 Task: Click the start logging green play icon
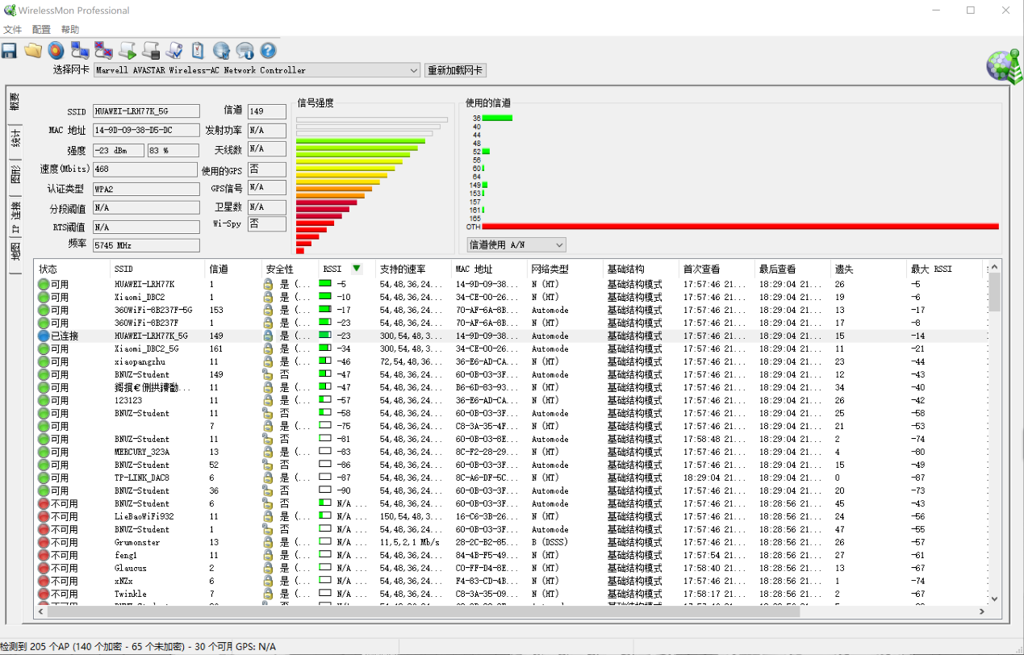pos(127,51)
